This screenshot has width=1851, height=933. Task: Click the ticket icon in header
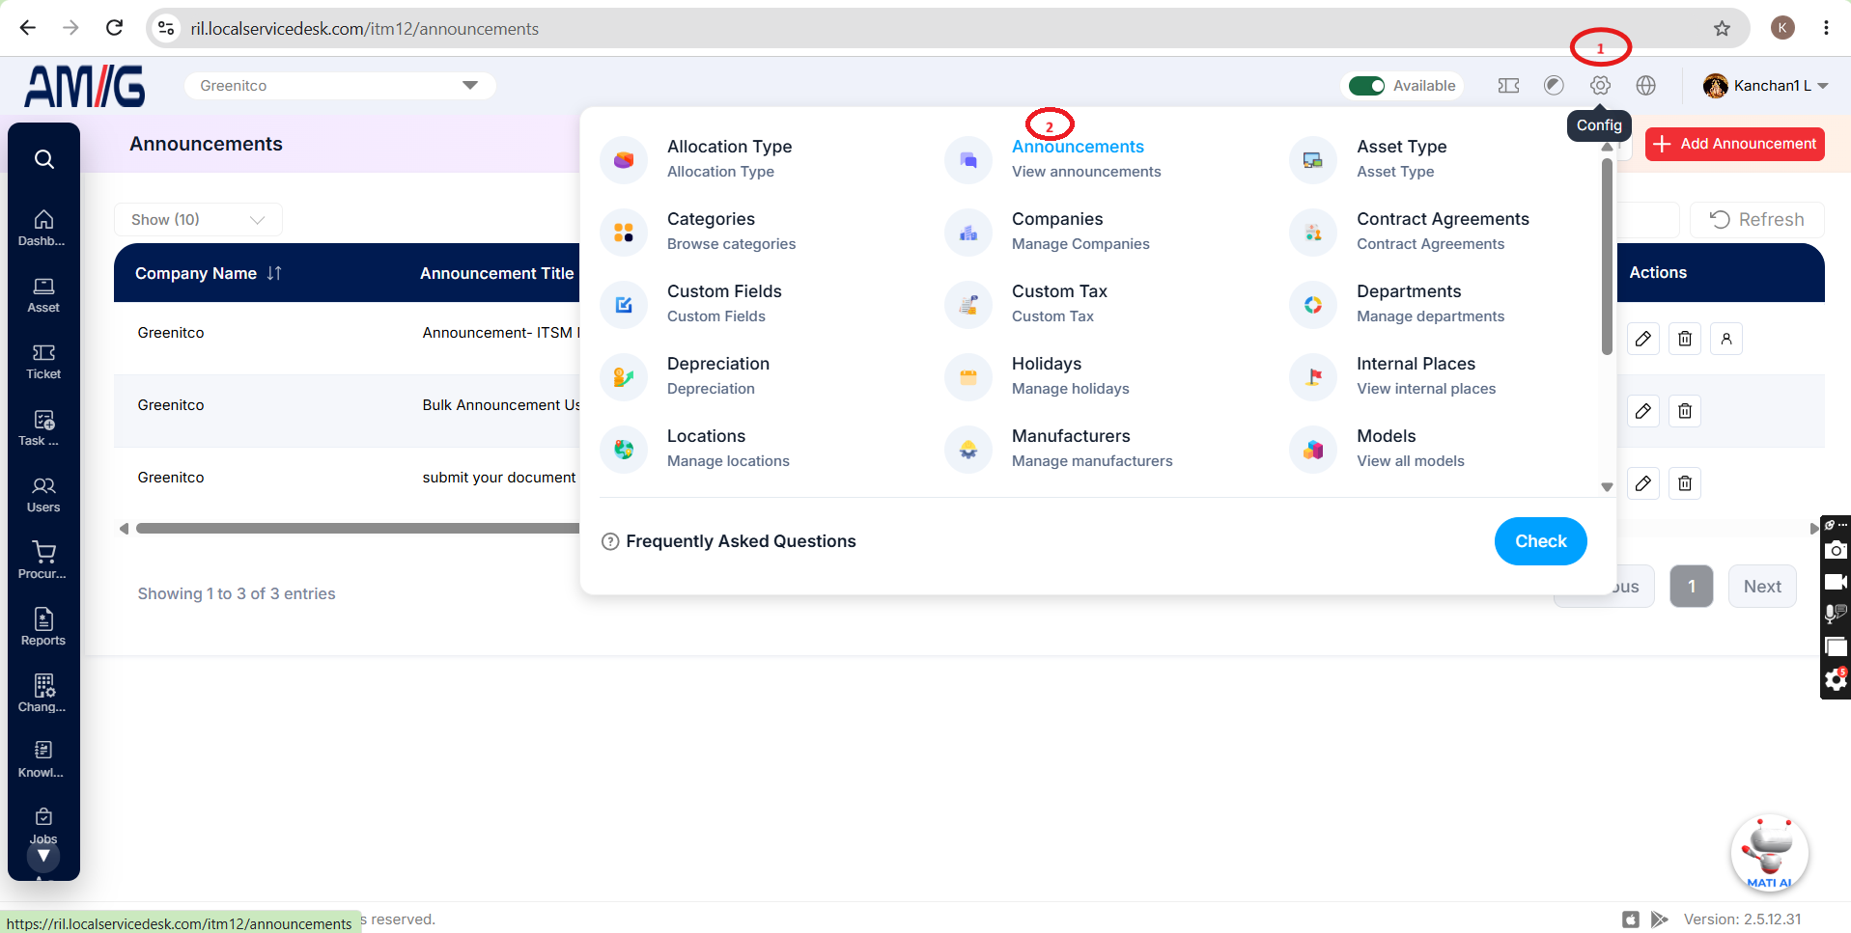pos(1508,85)
